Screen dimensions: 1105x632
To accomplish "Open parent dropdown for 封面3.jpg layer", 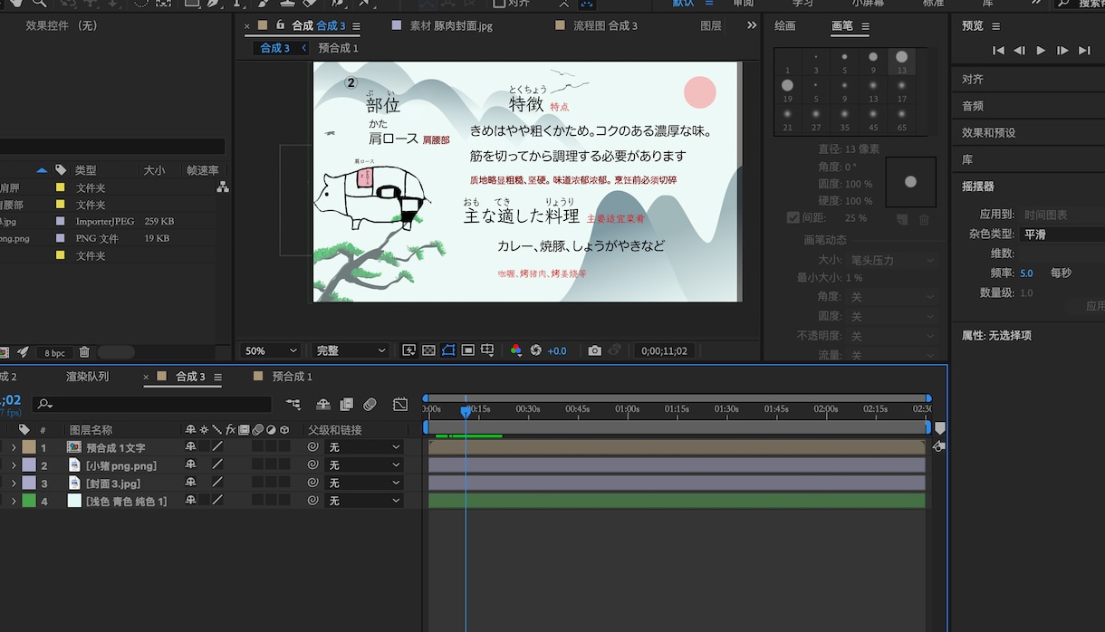I will (x=364, y=483).
